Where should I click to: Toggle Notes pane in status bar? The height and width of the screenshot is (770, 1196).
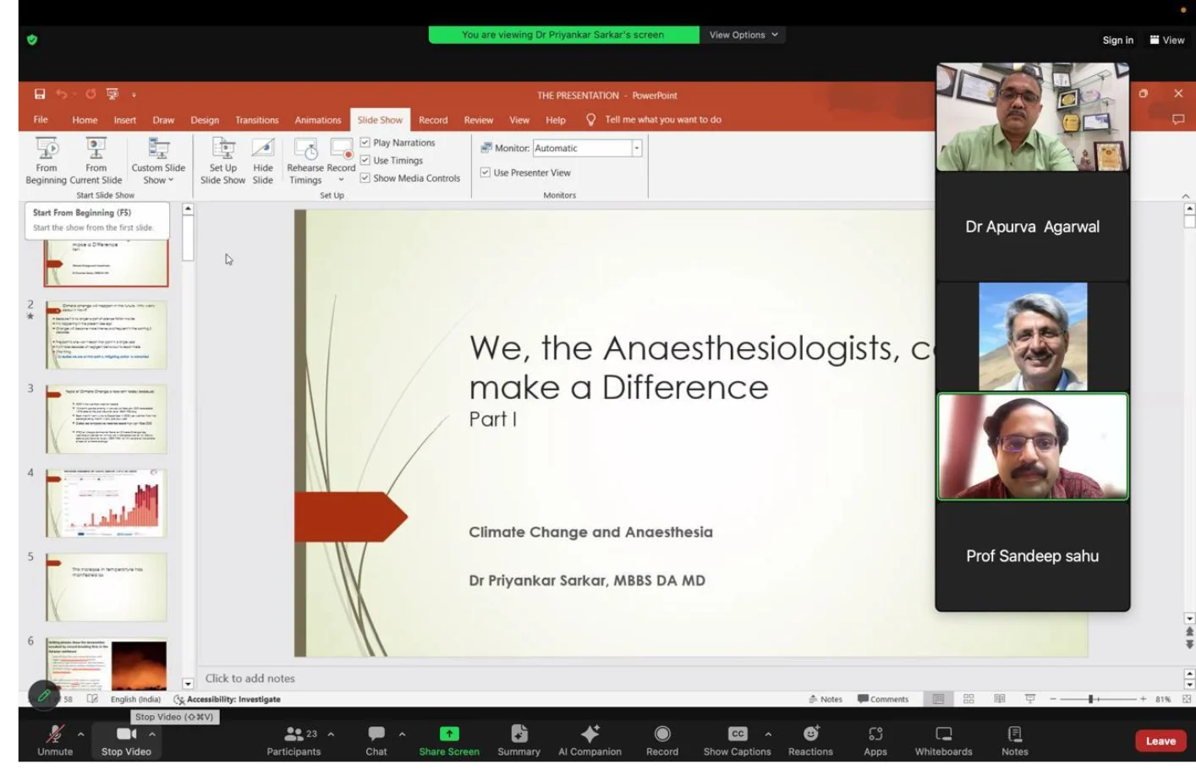coord(826,699)
